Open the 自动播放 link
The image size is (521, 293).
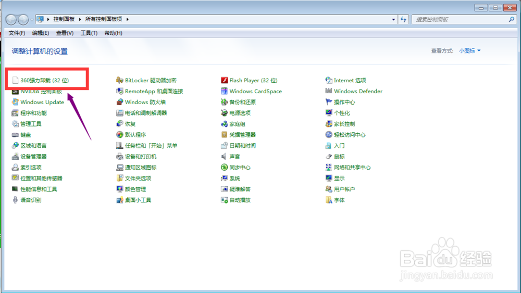tap(240, 200)
